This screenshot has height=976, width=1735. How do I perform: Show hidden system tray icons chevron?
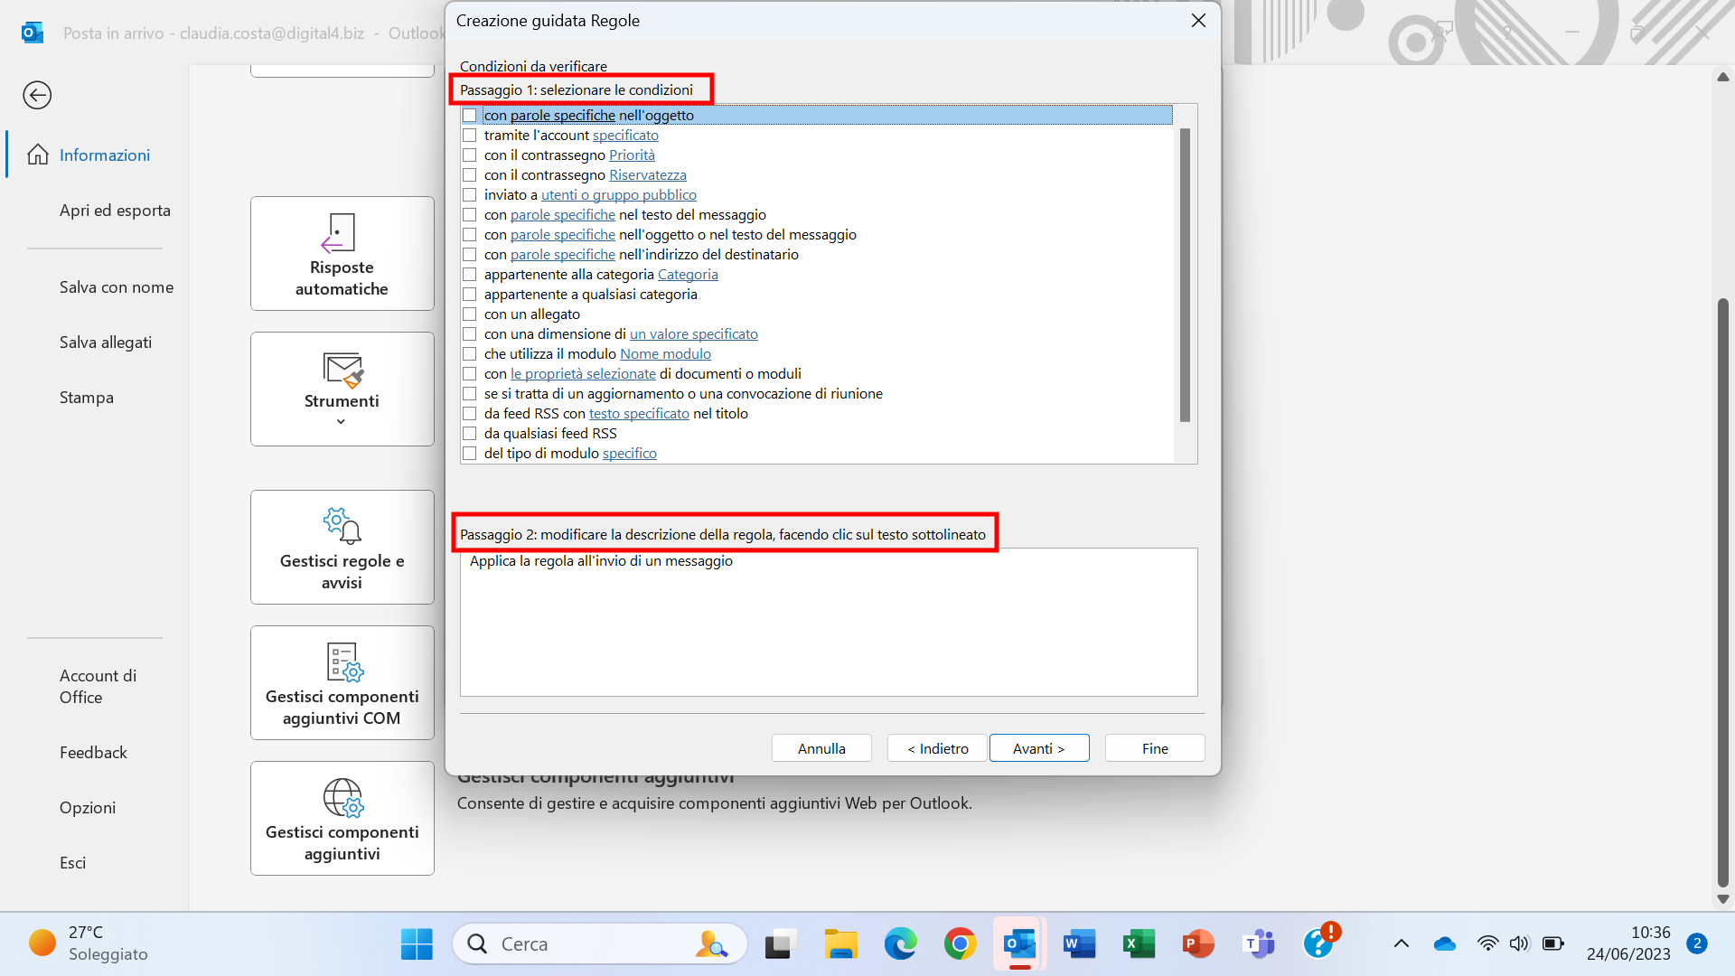click(x=1401, y=943)
